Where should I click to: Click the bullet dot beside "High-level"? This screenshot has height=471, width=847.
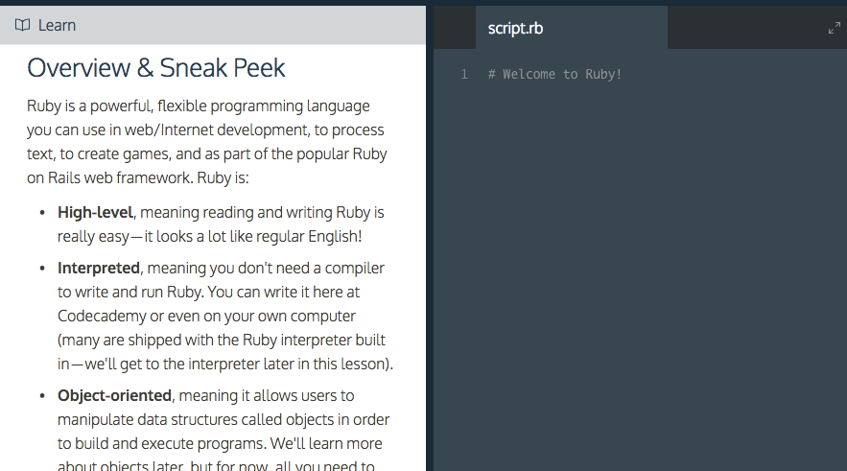42,212
